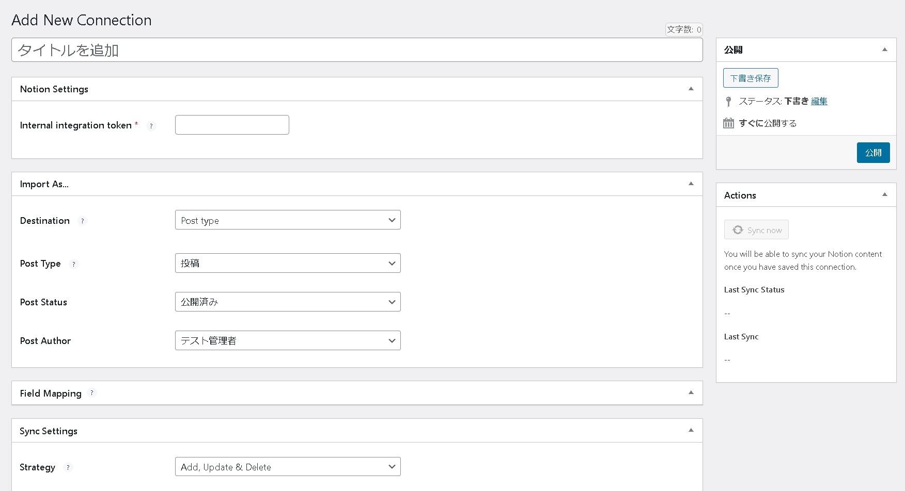
Task: Open the Strategy dropdown
Action: tap(288, 466)
